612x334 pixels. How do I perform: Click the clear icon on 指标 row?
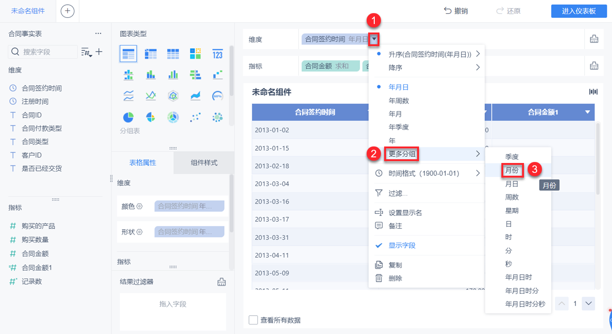click(594, 66)
